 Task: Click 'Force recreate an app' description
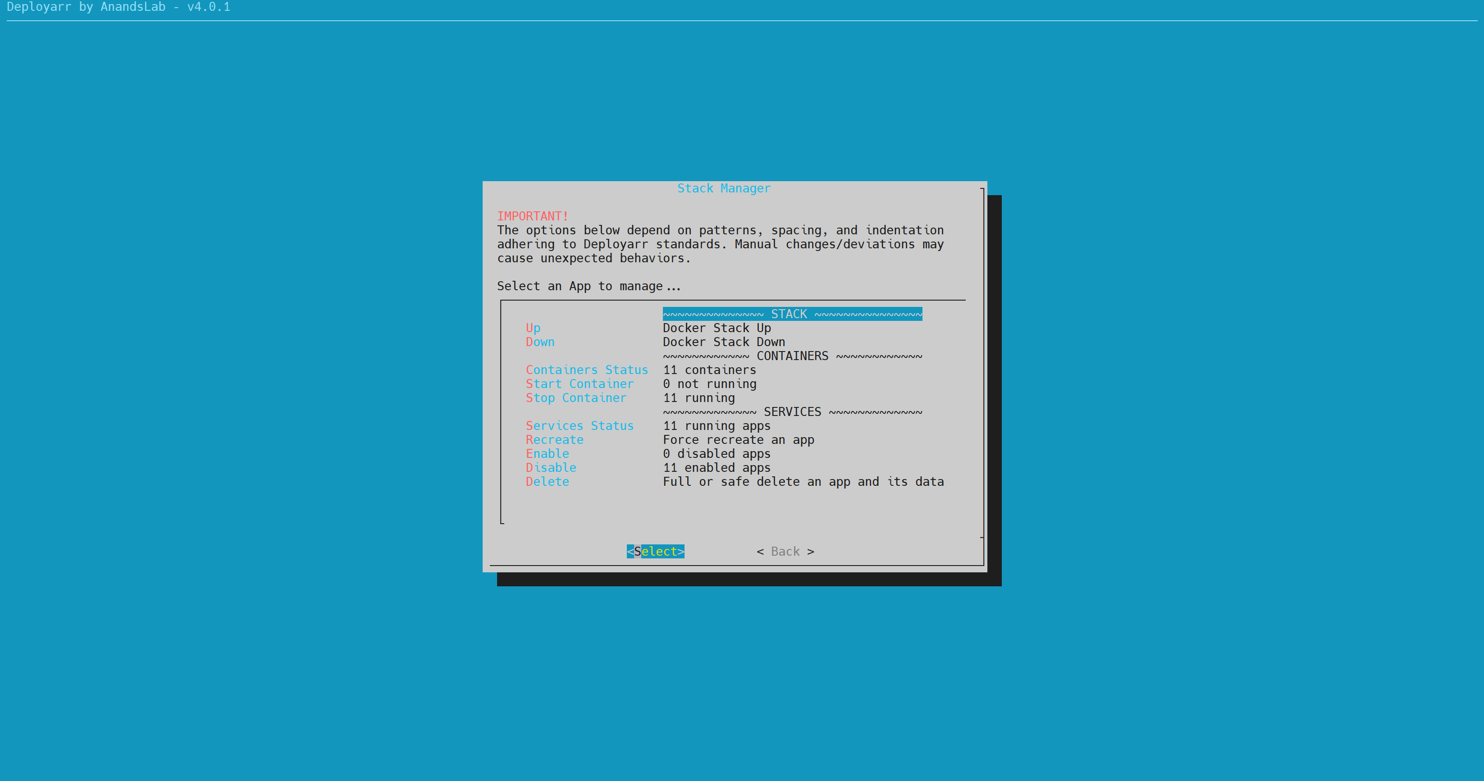738,440
